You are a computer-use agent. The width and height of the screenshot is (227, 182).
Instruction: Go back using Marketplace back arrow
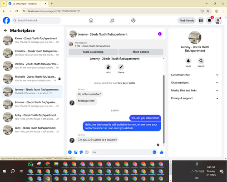(x=5, y=30)
